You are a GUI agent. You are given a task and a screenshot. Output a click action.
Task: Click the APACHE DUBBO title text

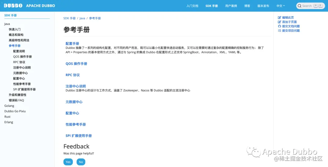(41, 6)
